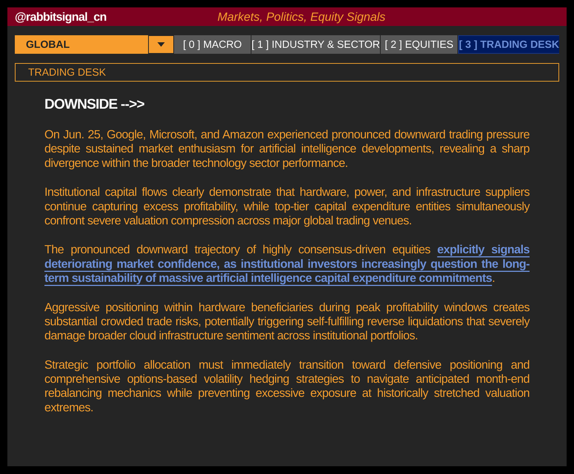Screen dimensions: 574x474
Task: Click the paragraph starting 'Aggressive positioning within'
Action: [x=287, y=321]
